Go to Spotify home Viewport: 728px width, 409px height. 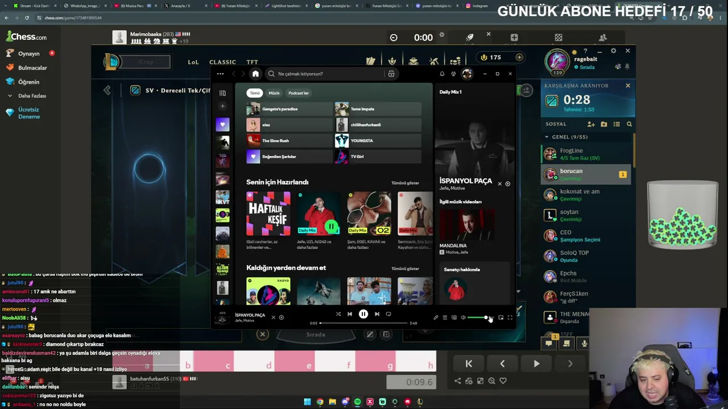255,74
